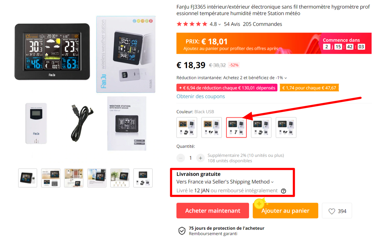Choose the fourth color variant swatch
This screenshot has height=239, width=375.
(x=261, y=128)
